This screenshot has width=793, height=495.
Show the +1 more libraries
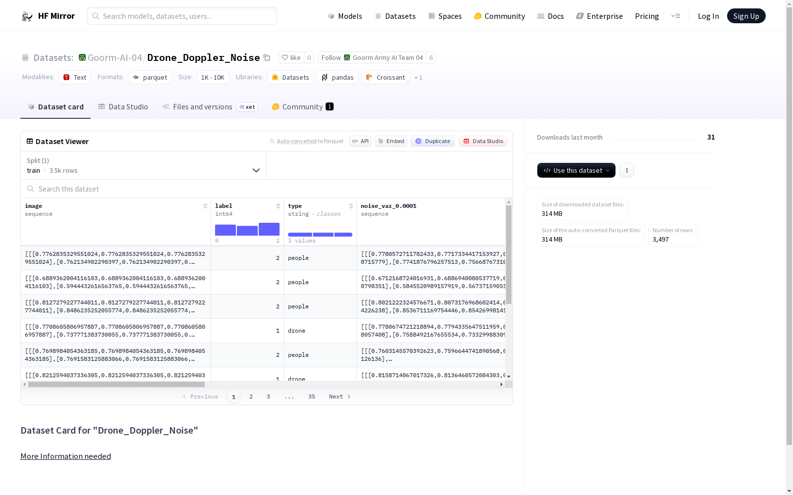coord(418,77)
